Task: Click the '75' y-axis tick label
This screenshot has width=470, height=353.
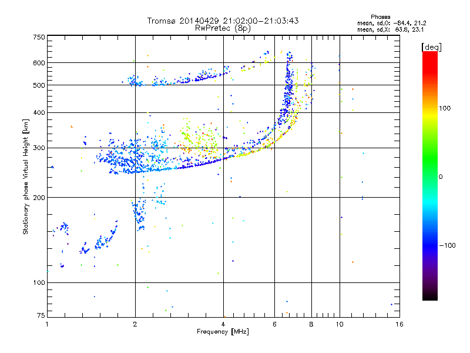Action: tap(41, 315)
